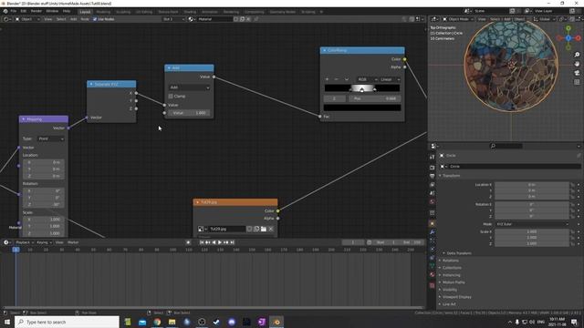Add a color stop with the plus in ColorRamp

[327, 79]
